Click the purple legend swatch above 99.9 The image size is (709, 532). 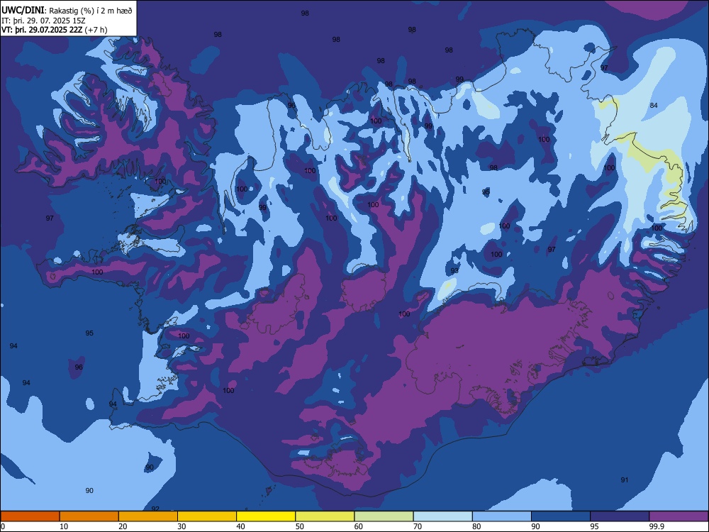click(679, 516)
